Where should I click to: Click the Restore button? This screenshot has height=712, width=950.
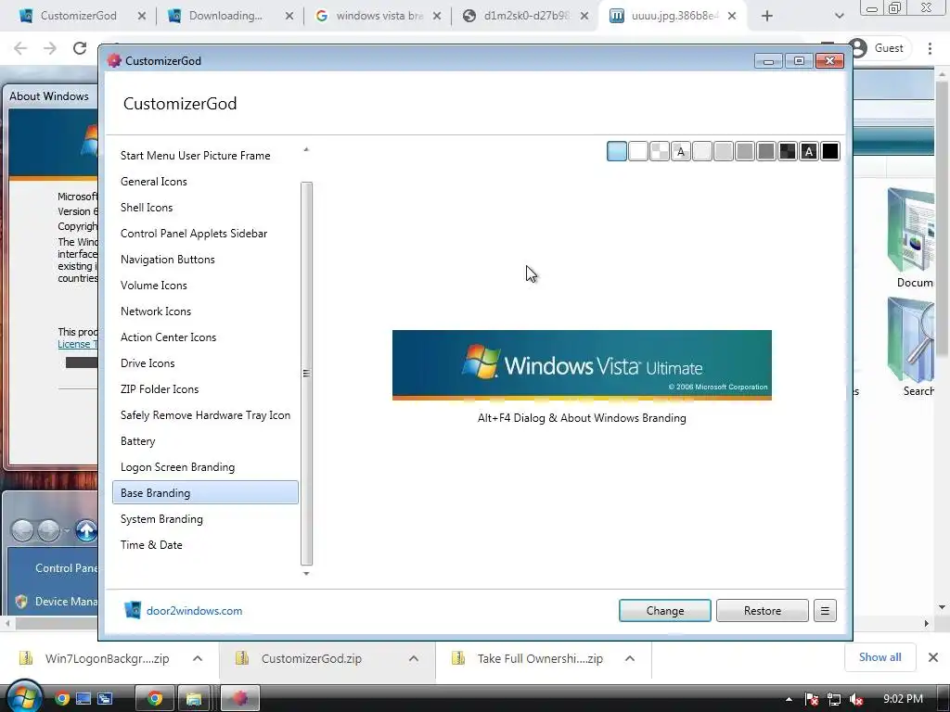[x=763, y=611]
